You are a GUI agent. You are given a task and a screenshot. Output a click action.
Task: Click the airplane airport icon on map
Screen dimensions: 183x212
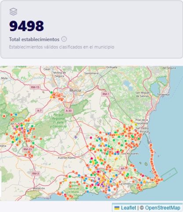(75, 137)
